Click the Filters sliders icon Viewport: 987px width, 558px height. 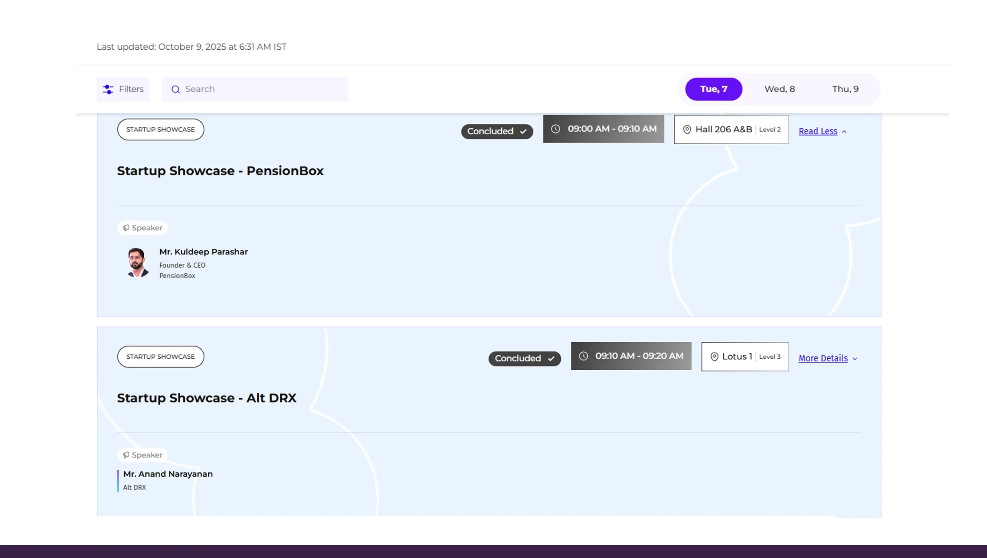(108, 89)
